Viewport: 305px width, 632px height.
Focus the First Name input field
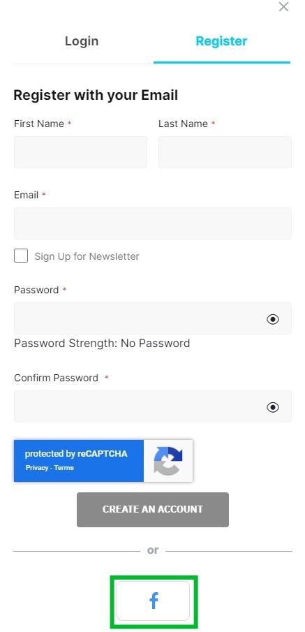80,152
